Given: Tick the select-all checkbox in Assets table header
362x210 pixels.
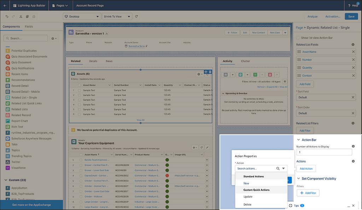Looking at the screenshot, I should (79, 85).
